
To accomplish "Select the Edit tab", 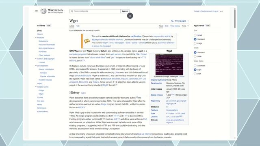I will tap(167, 26).
